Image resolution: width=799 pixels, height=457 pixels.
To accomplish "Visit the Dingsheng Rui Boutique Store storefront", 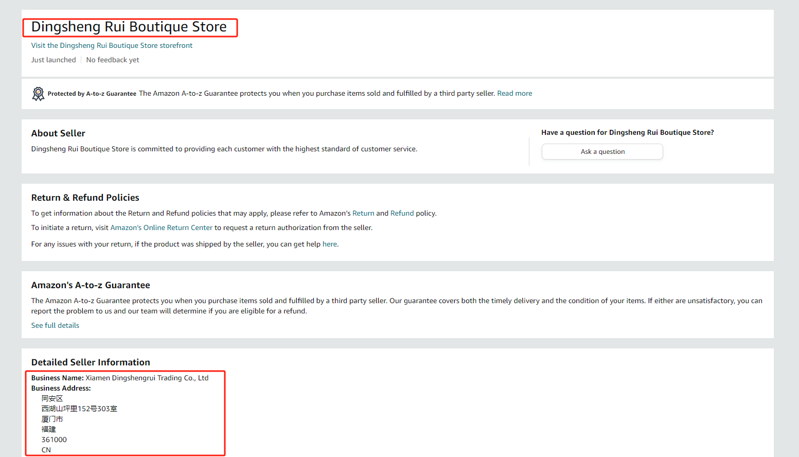I will pyautogui.click(x=112, y=45).
